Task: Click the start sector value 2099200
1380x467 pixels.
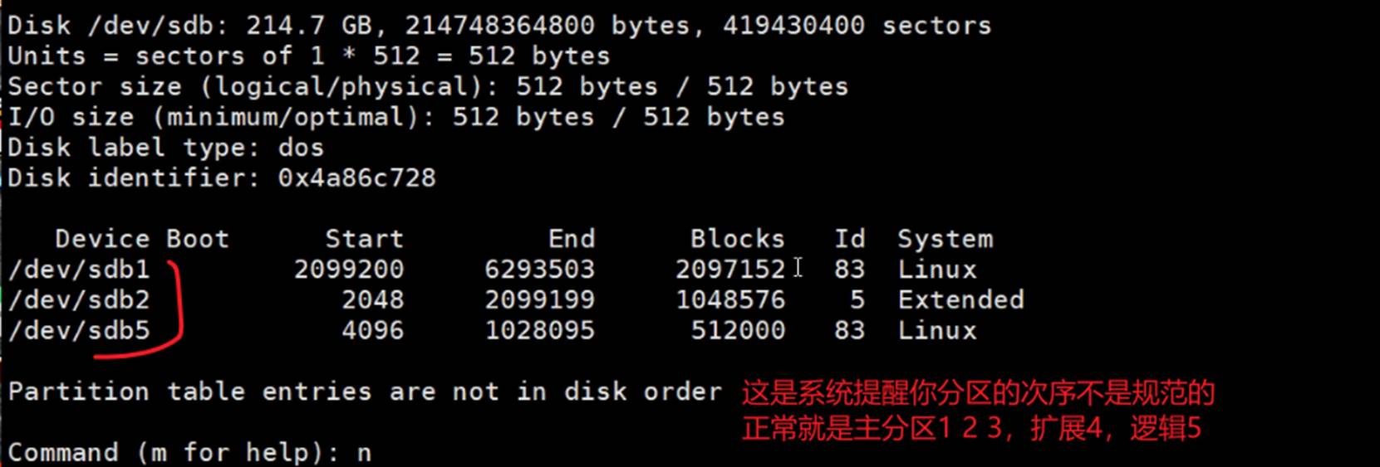Action: 349,270
